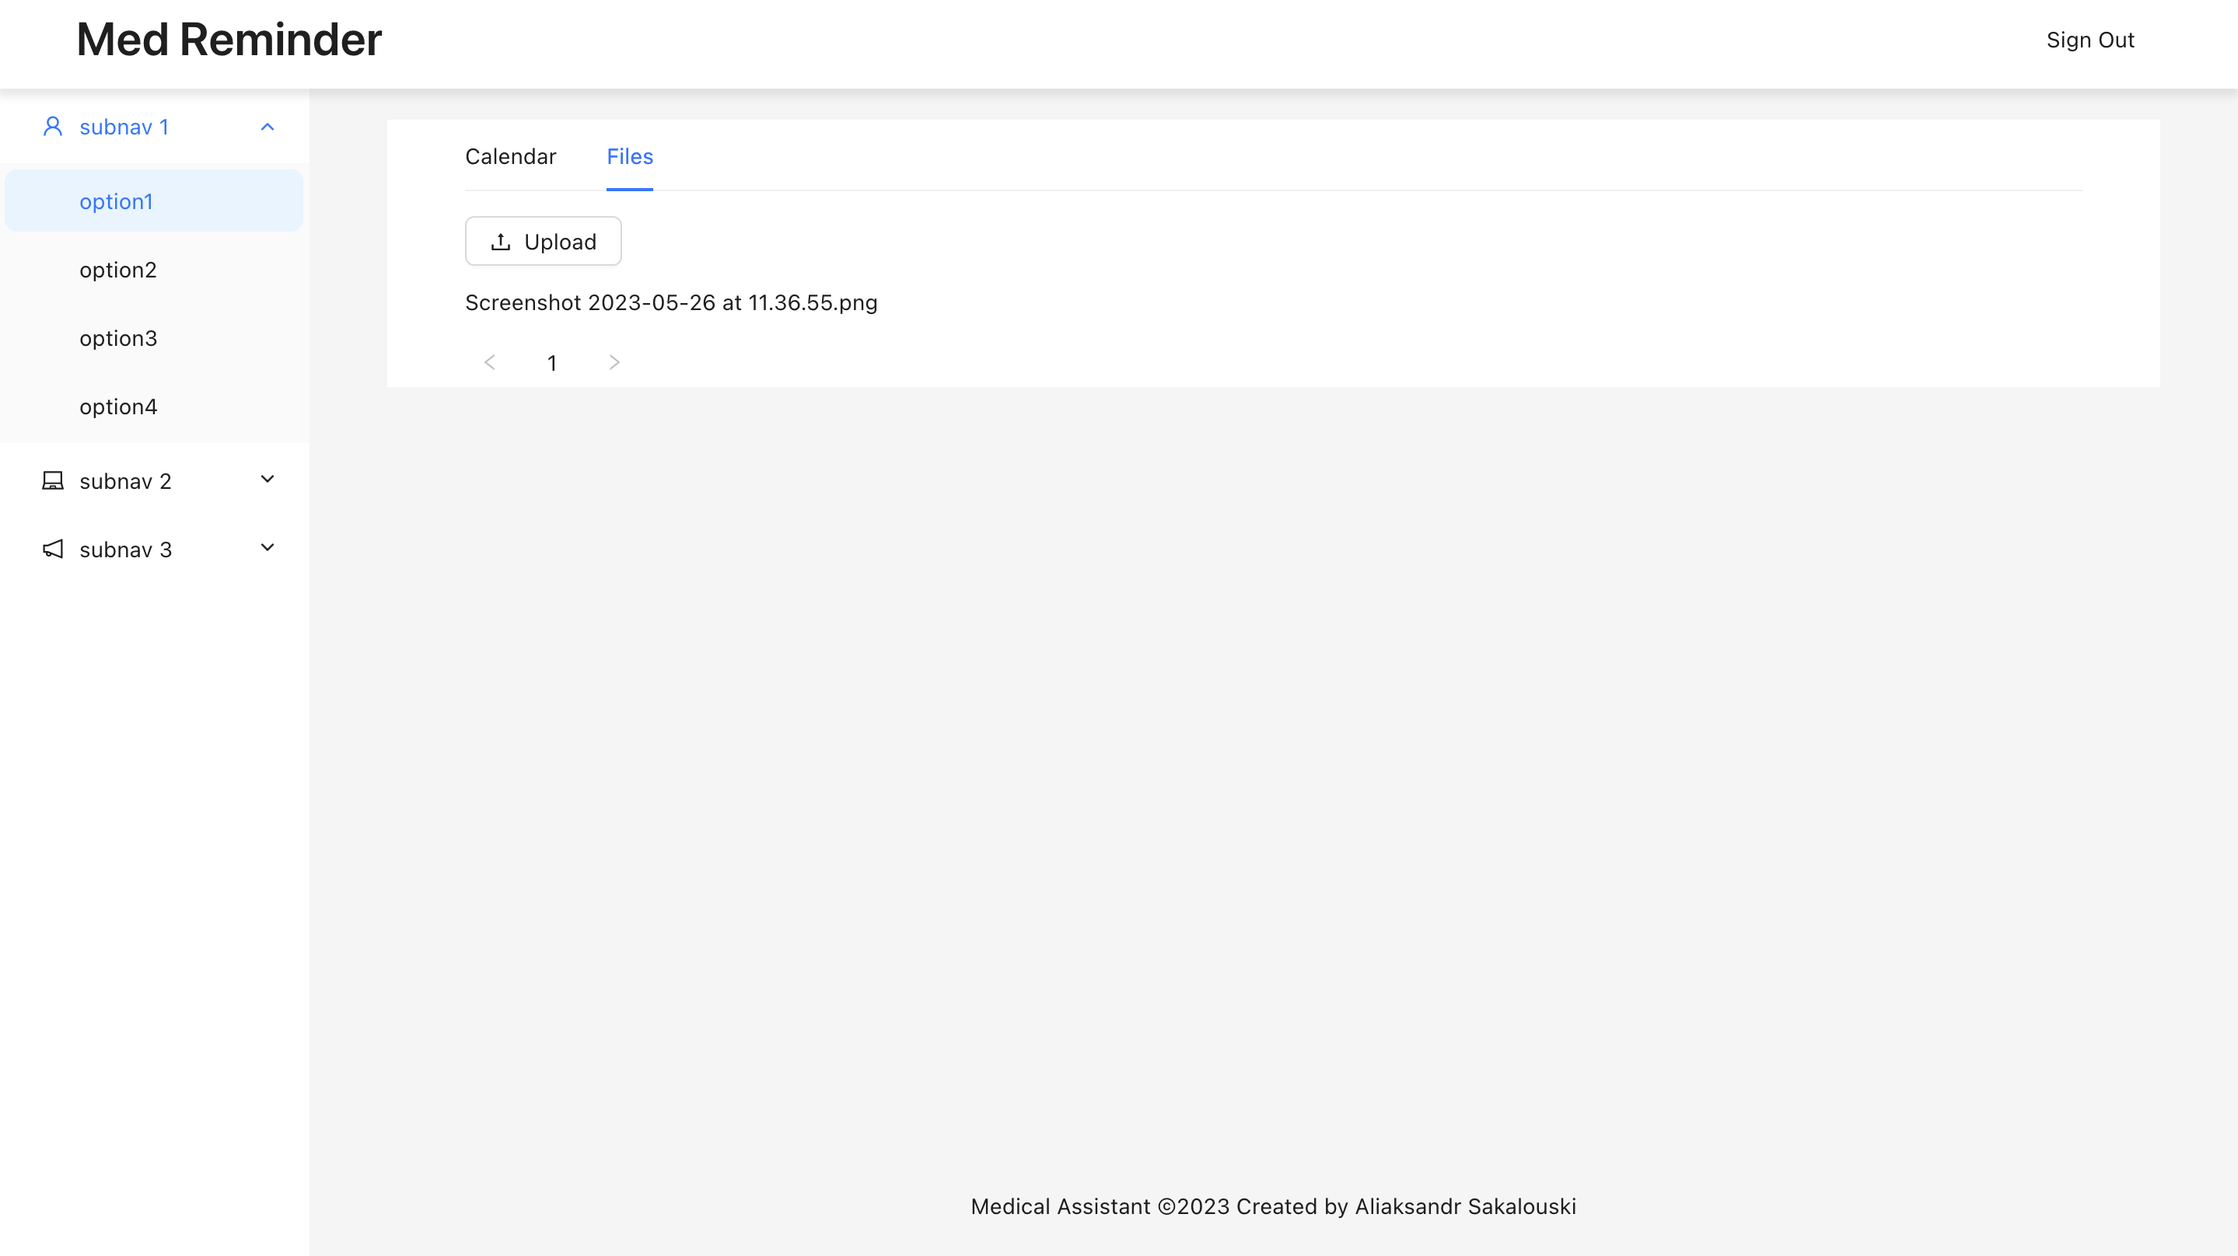Expand subnav 3 using its chevron
This screenshot has height=1256, width=2238.
(268, 548)
